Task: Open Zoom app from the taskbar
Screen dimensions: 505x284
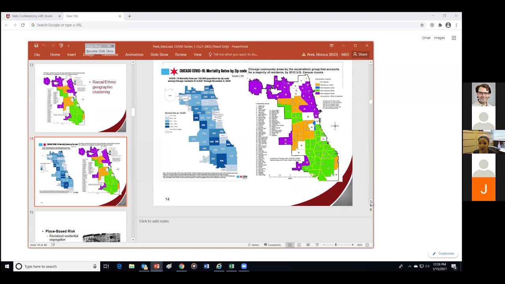Action: click(x=244, y=266)
